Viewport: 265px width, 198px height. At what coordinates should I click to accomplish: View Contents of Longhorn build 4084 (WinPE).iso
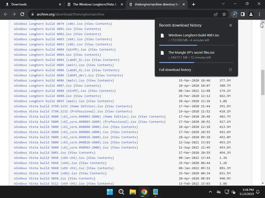pyautogui.click(x=102, y=49)
